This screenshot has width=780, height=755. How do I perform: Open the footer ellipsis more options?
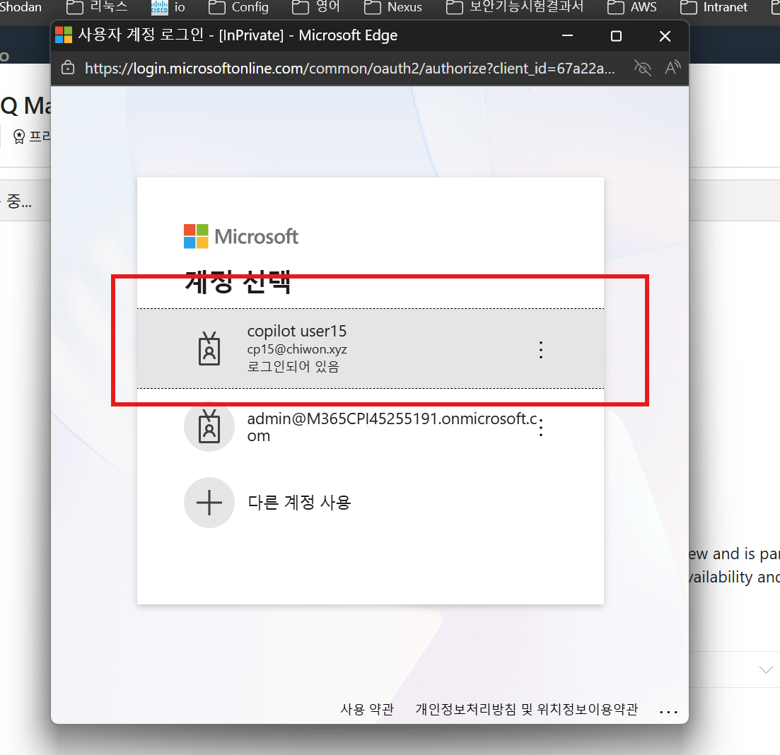point(668,711)
